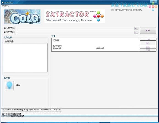
Task: Select the PHOTOSHOP log line
Action: point(80,116)
